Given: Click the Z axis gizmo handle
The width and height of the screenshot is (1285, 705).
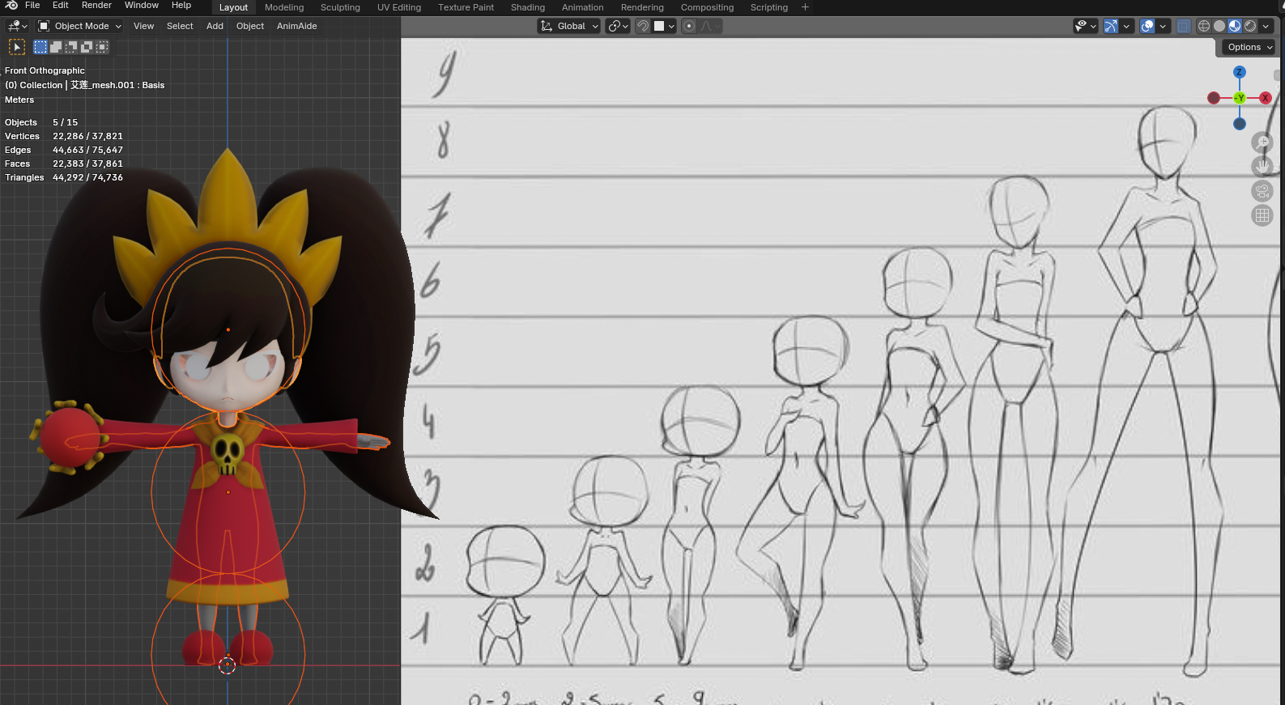Looking at the screenshot, I should coord(1240,72).
